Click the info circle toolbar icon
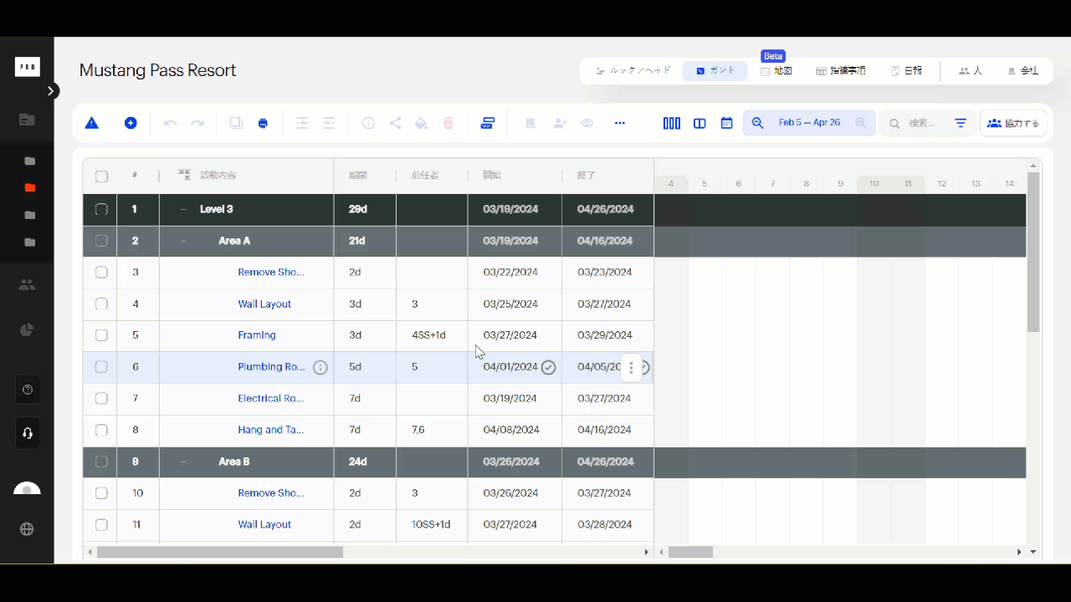 (x=368, y=123)
